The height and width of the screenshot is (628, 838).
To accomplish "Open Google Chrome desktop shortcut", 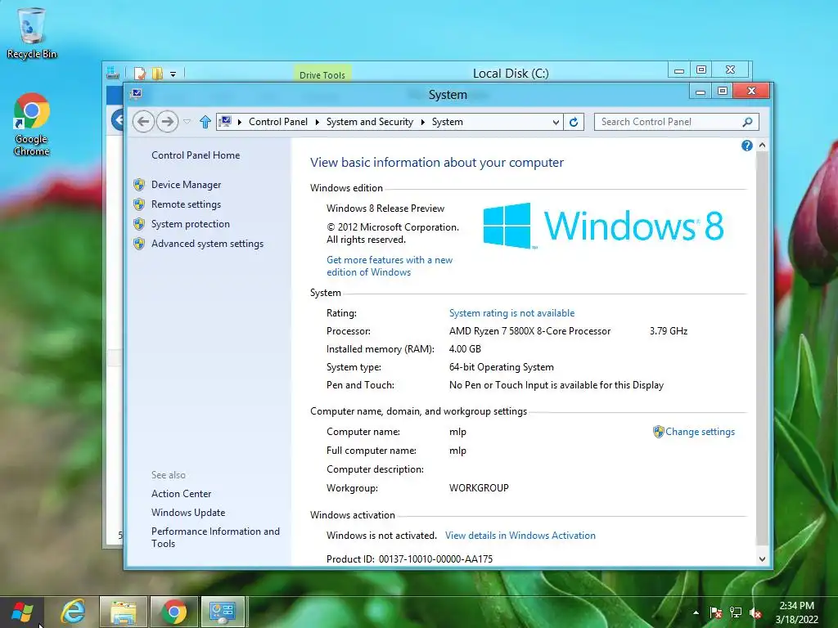I will coord(32,124).
